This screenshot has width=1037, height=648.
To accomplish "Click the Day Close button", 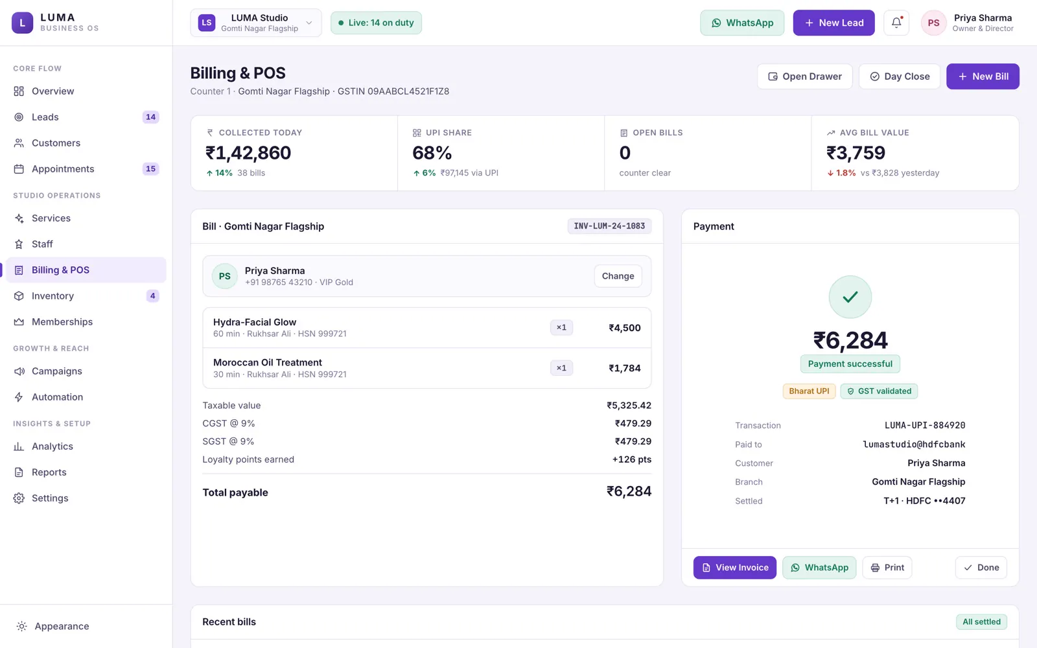I will (900, 76).
